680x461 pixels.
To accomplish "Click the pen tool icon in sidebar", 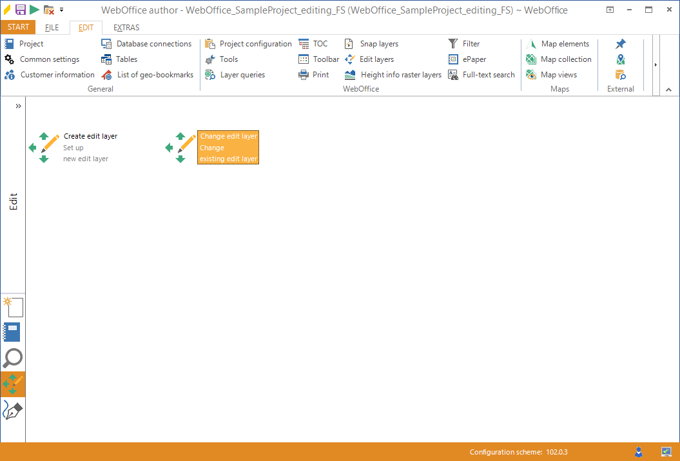I will (13, 410).
